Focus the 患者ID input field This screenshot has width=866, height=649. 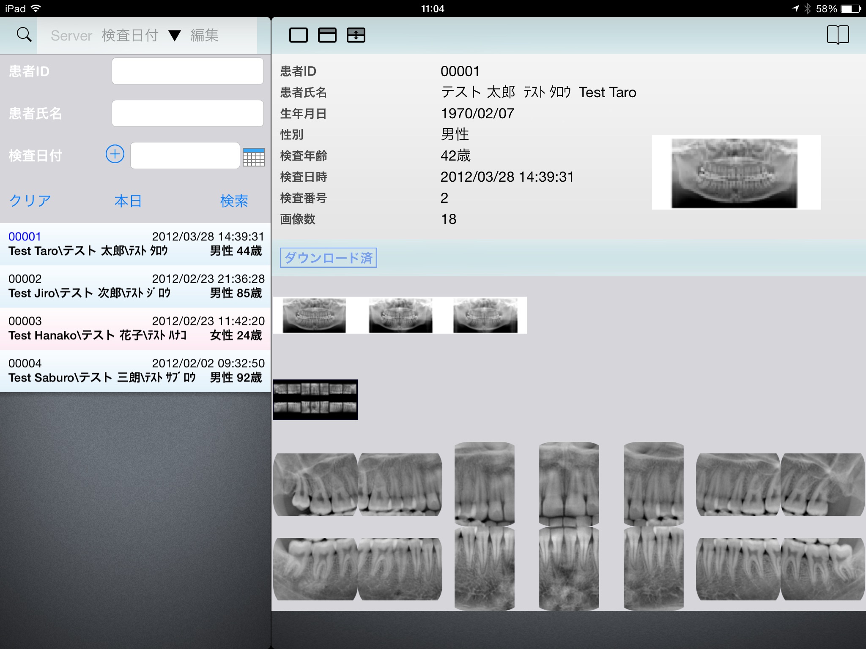click(188, 71)
